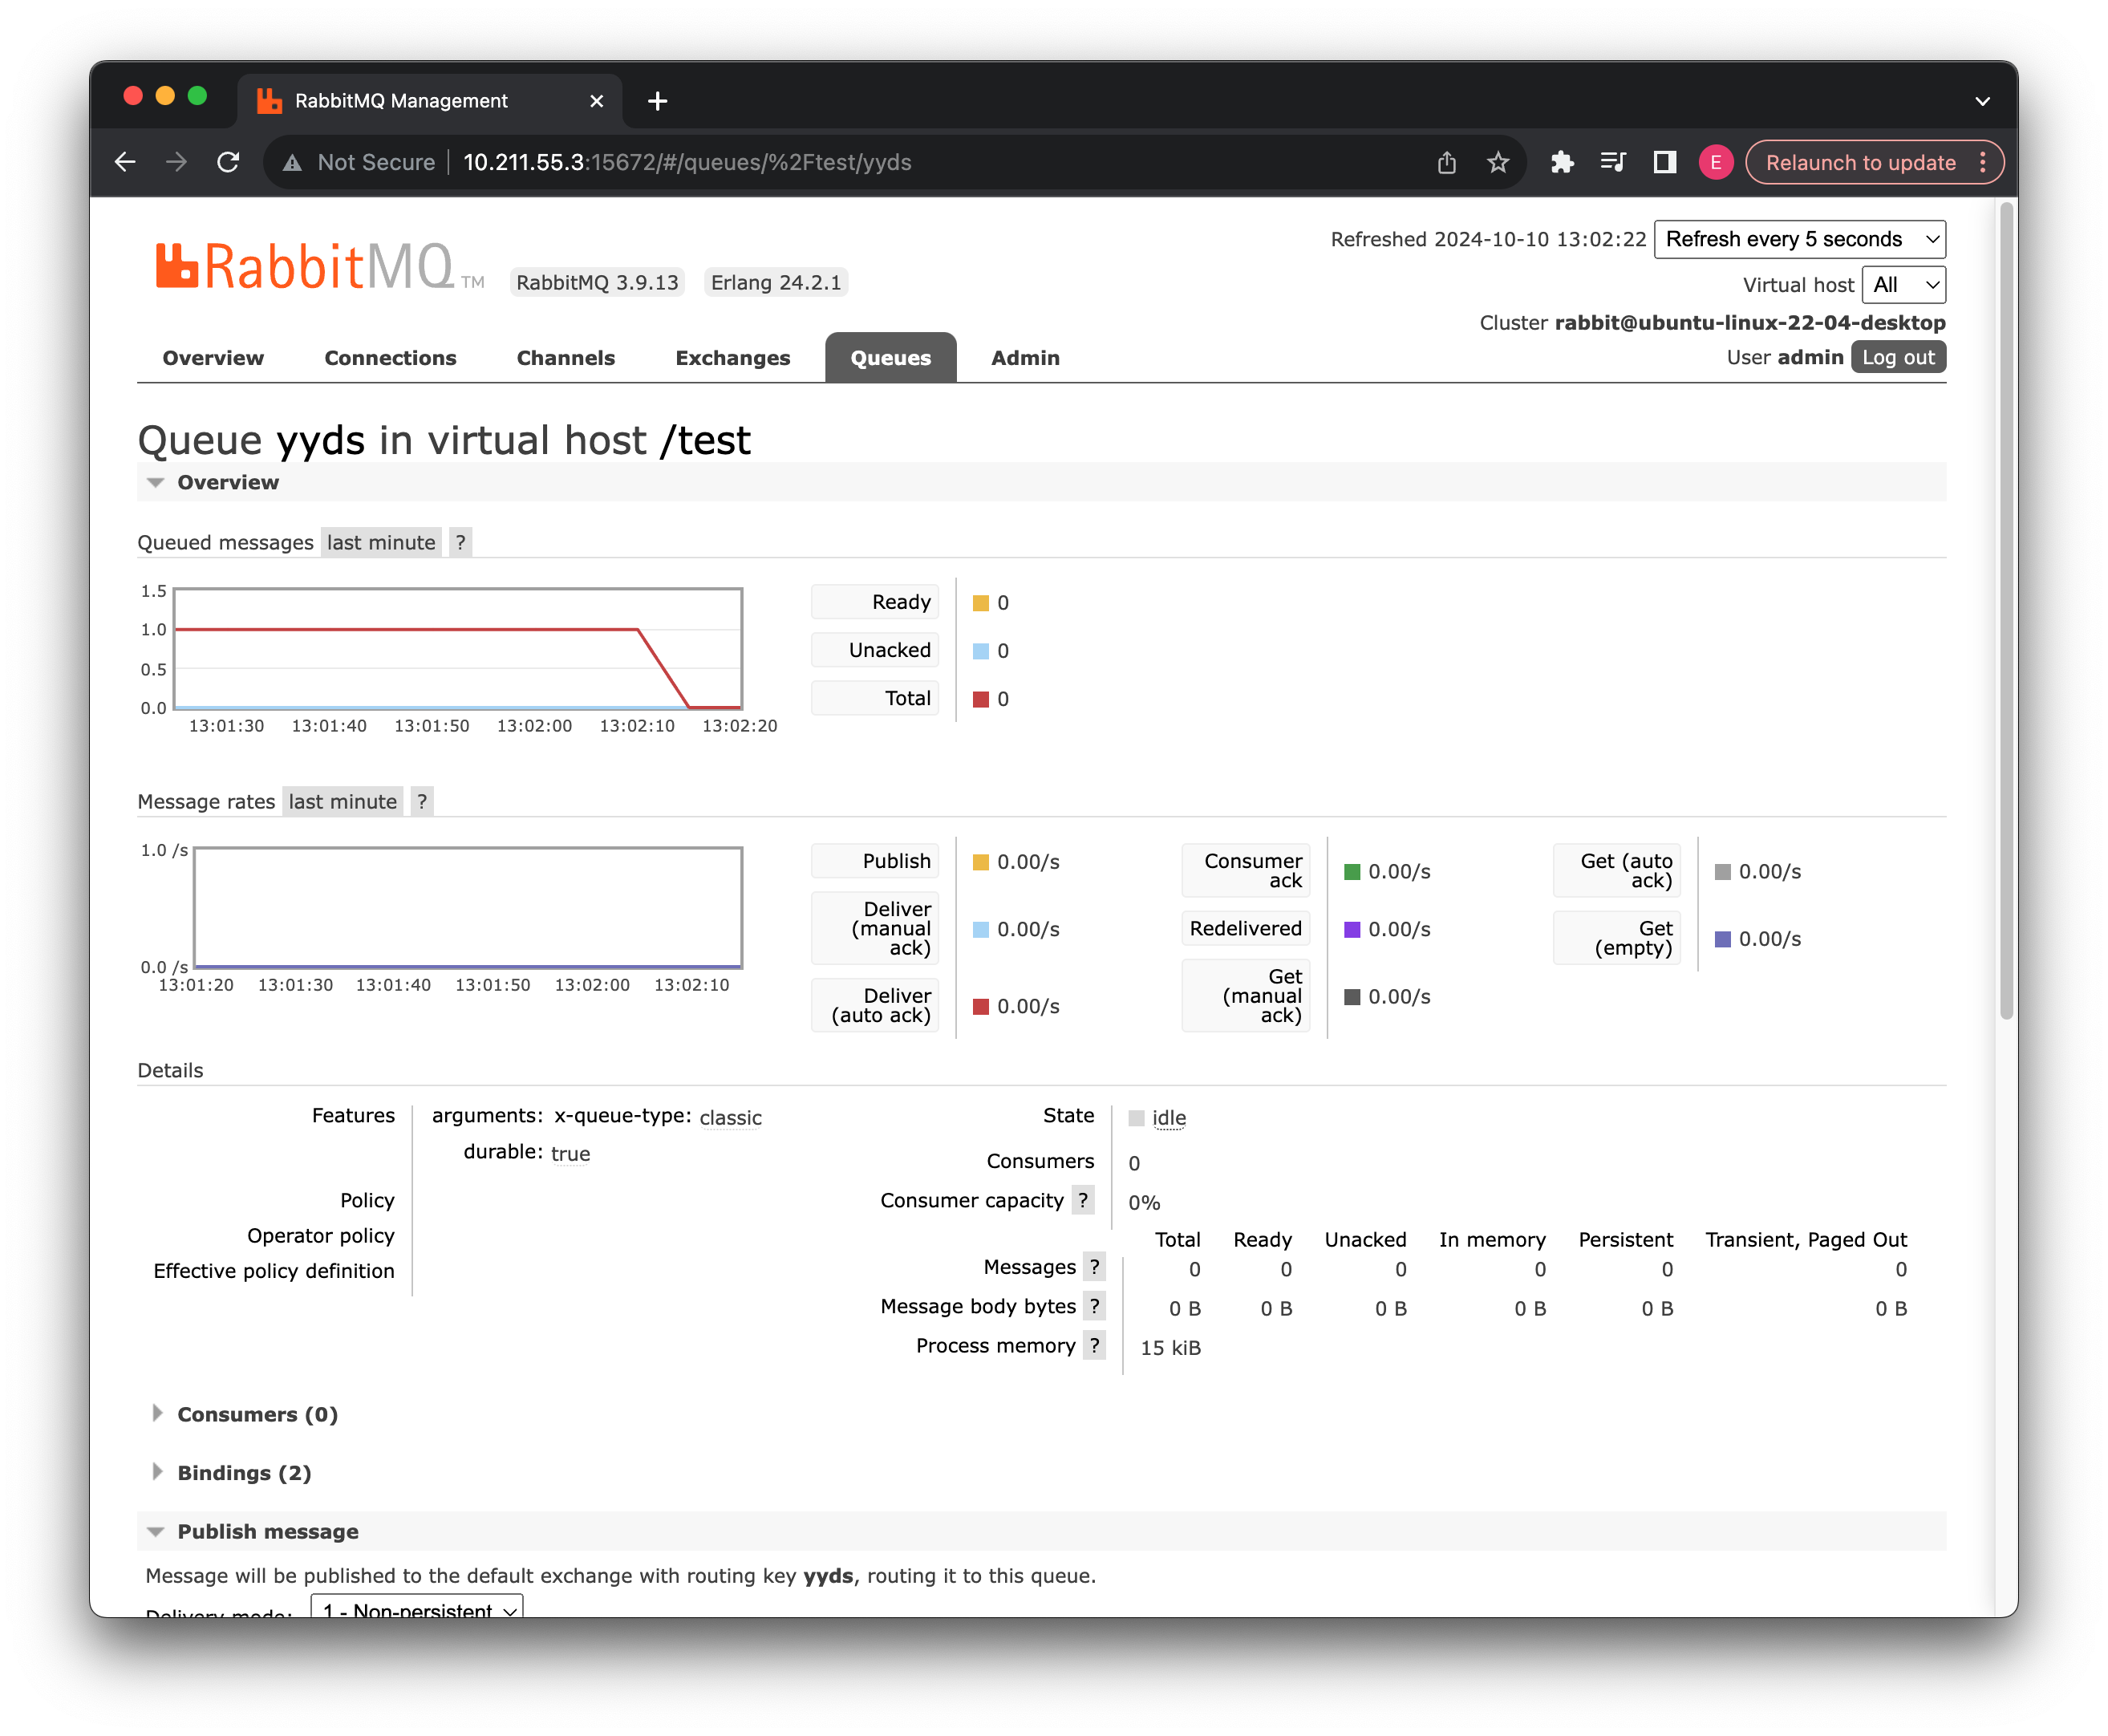
Task: Click the Consumer capacity help icon
Action: (x=1083, y=1200)
